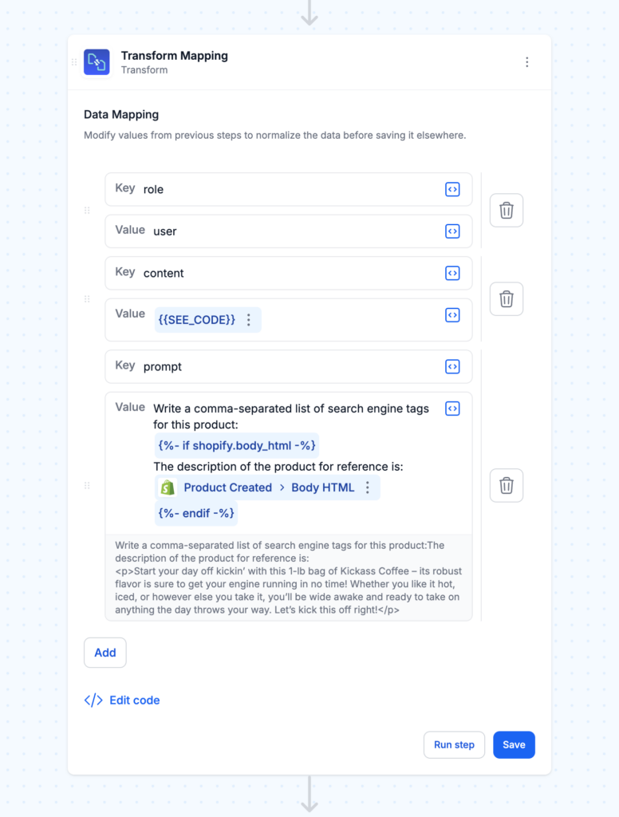Click the Transform Mapping step icon
Viewport: 619px width, 817px height.
(96, 61)
